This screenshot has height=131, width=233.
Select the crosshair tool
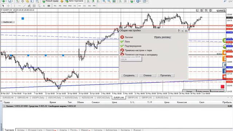[8, 6]
